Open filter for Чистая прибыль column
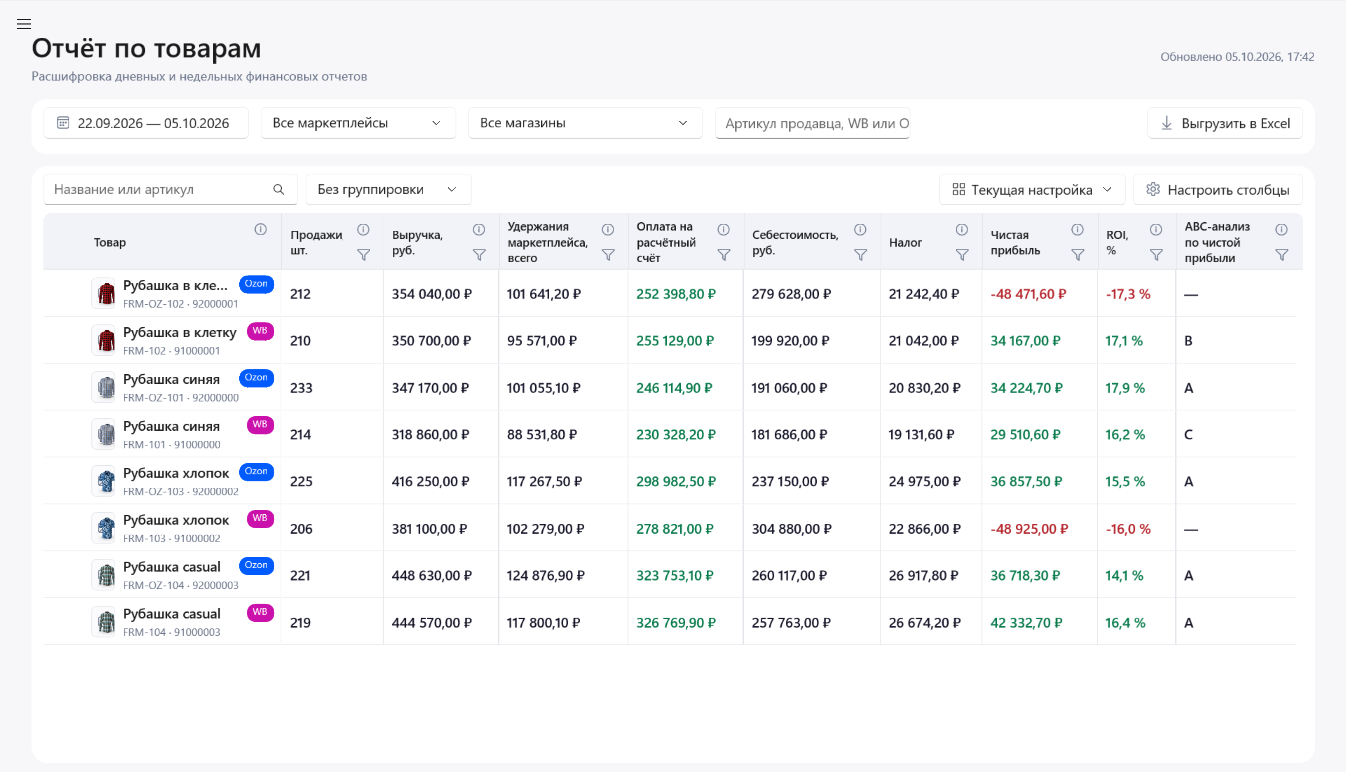Viewport: 1346px width, 772px height. pyautogui.click(x=1078, y=255)
